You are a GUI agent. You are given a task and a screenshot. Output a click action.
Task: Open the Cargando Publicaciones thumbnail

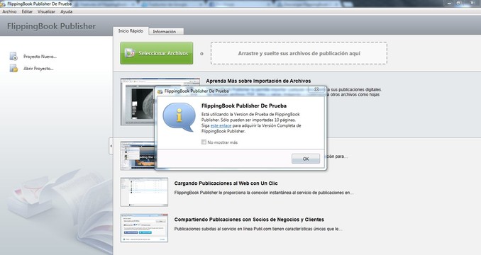144,192
